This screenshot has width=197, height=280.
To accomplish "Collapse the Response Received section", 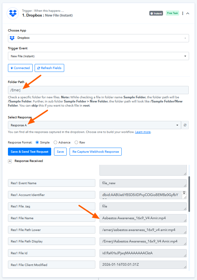I will (x=10, y=161).
